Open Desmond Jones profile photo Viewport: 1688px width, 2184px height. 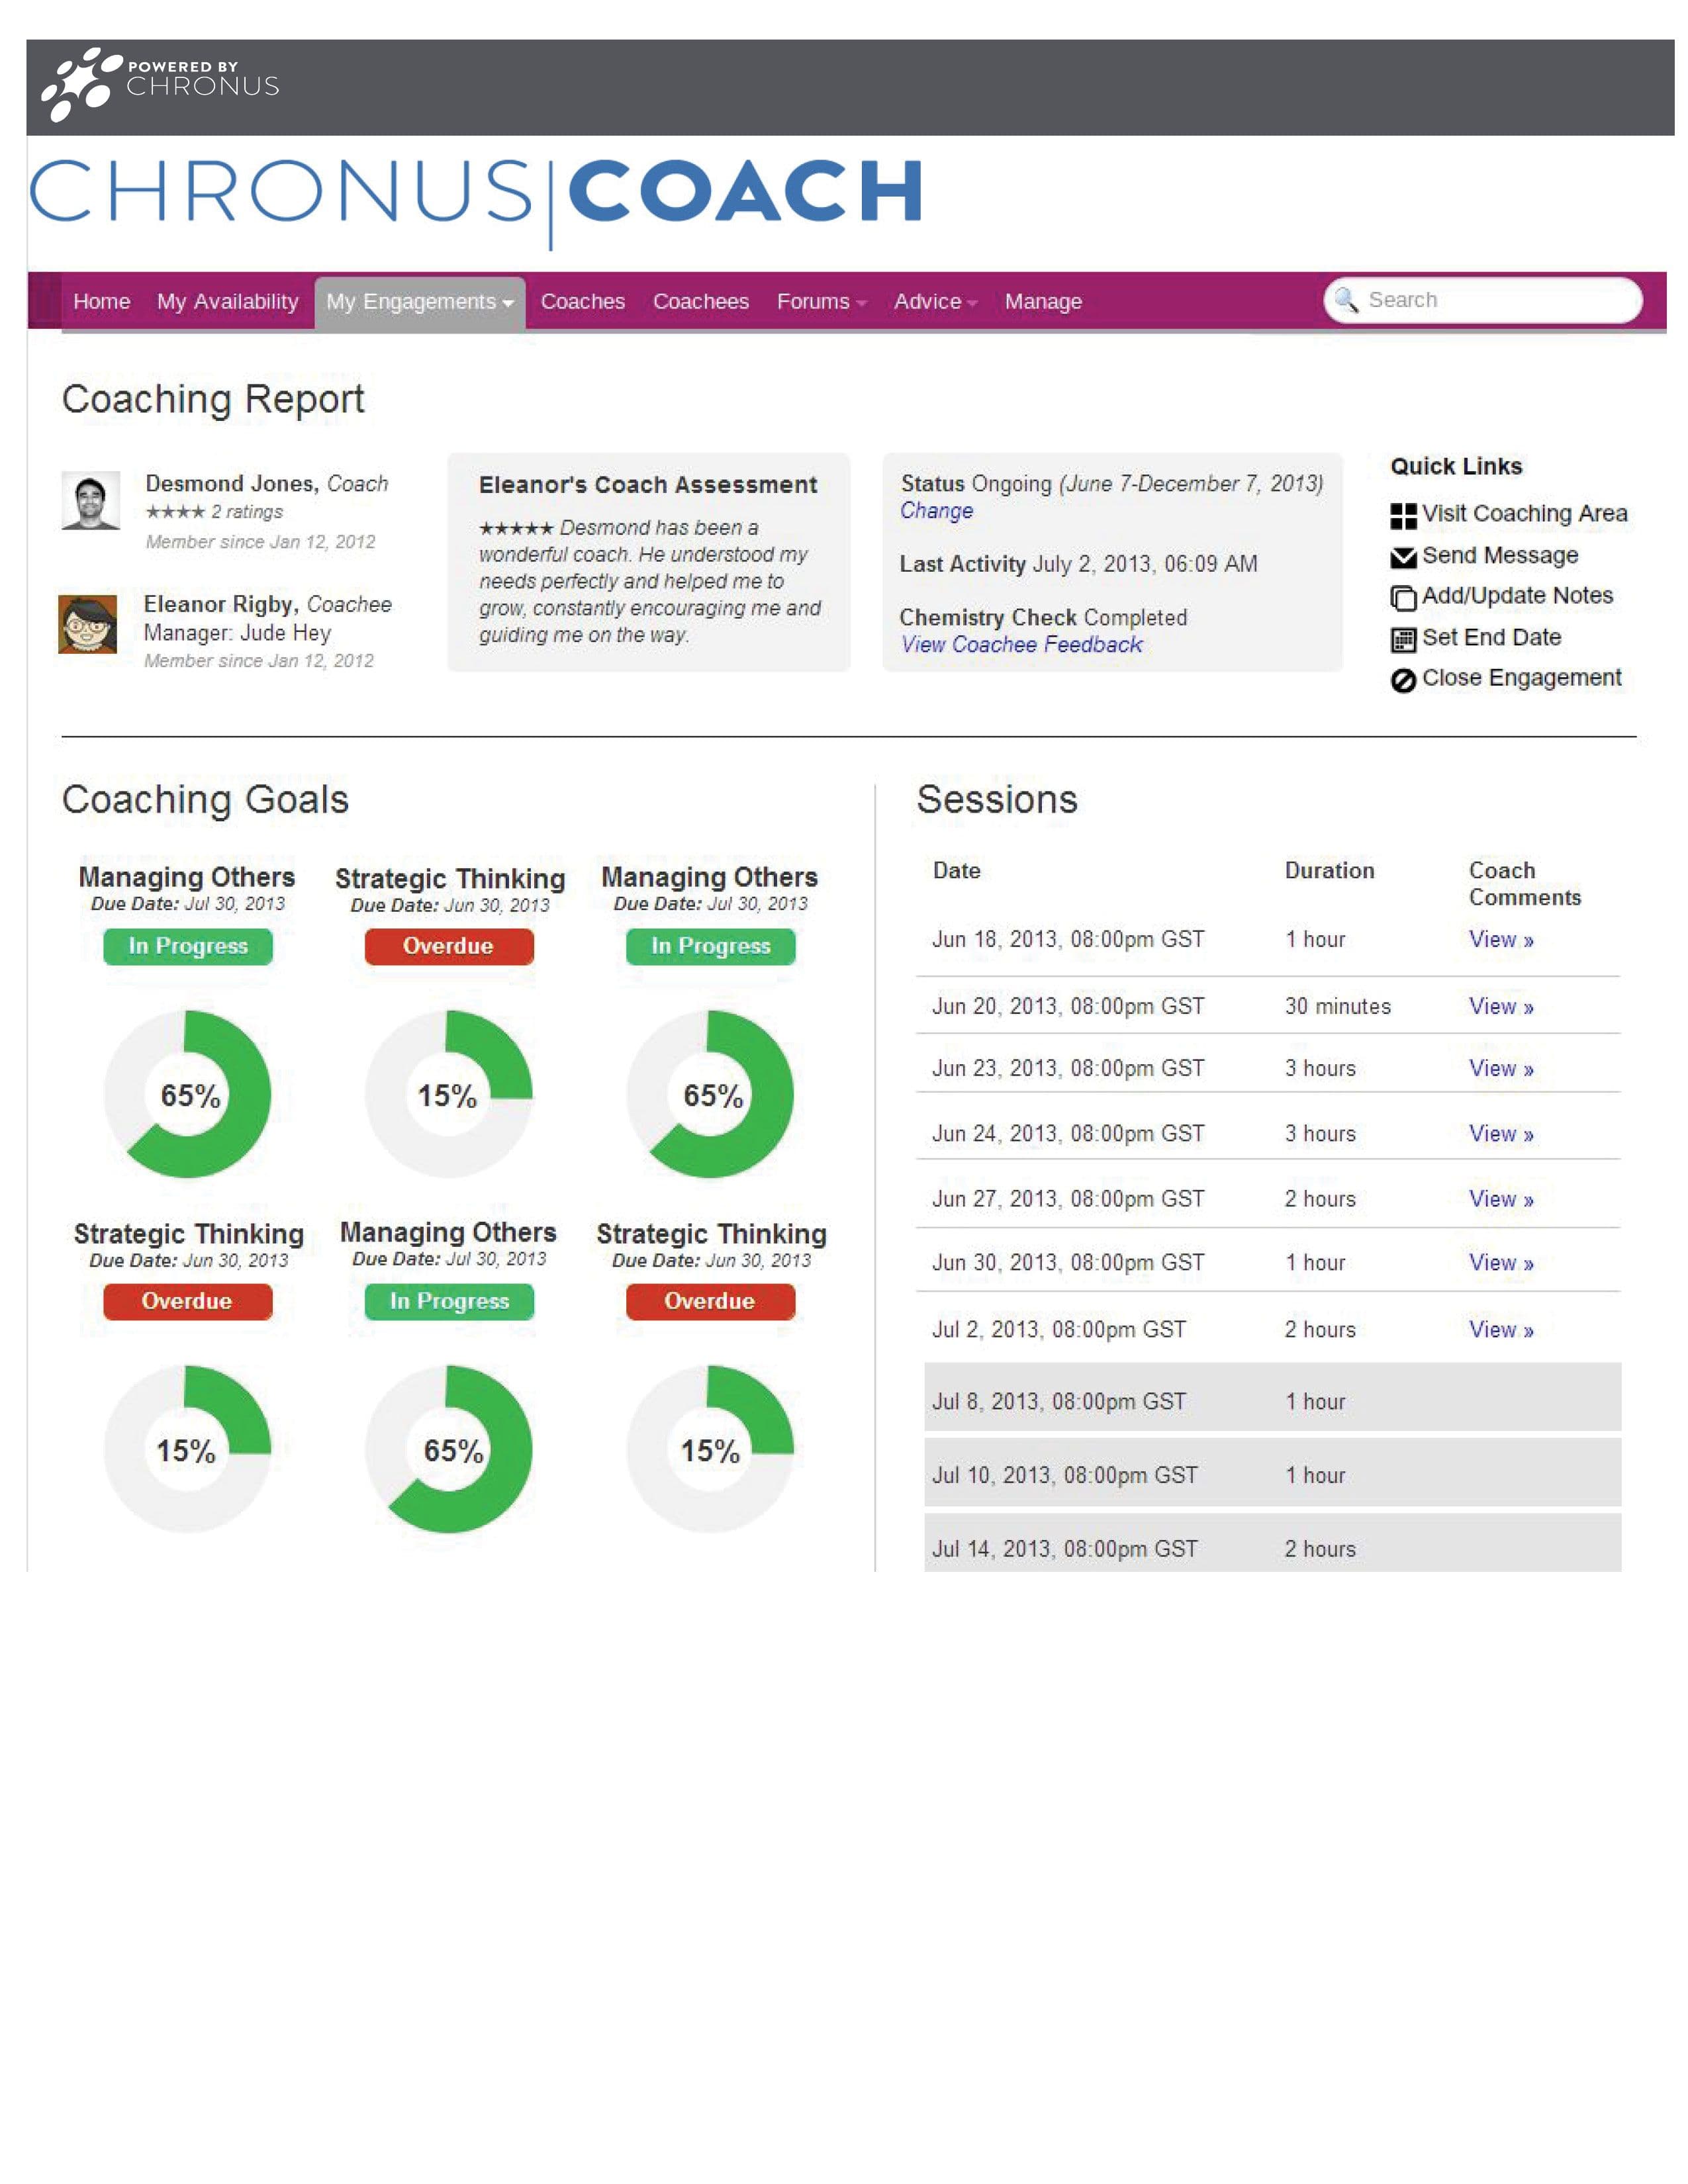tap(91, 500)
